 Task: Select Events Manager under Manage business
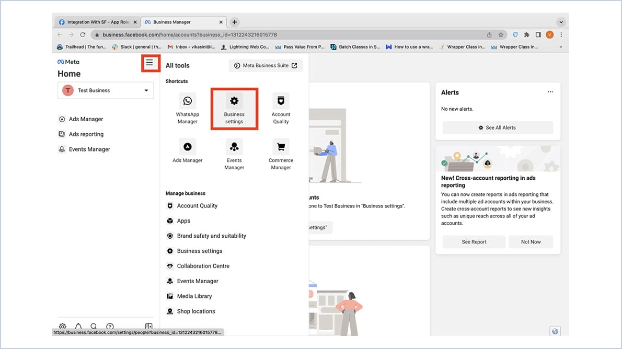(193, 281)
